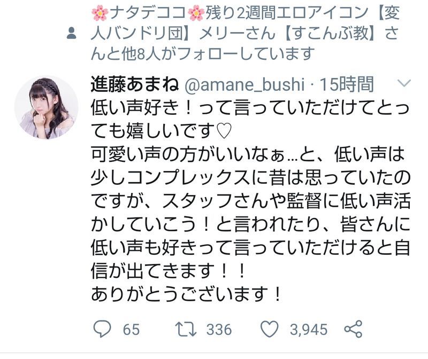Open 進藤あまね's profile picture

pos(47,107)
